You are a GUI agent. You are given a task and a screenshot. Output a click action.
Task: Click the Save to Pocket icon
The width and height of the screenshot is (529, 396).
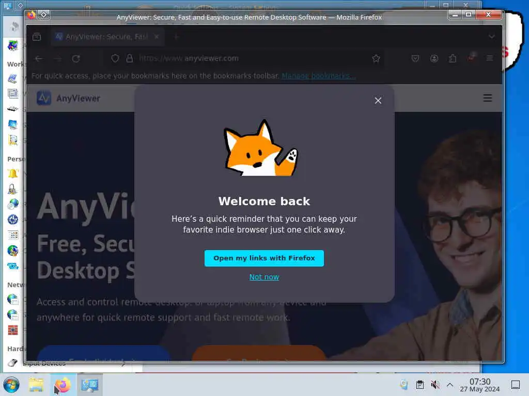415,58
